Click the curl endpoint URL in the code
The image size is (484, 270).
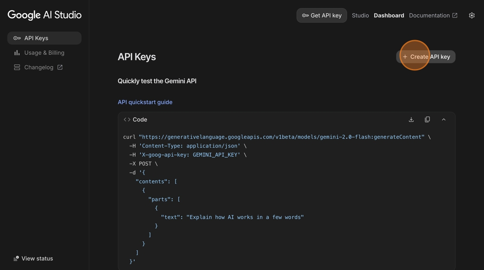tap(281, 137)
